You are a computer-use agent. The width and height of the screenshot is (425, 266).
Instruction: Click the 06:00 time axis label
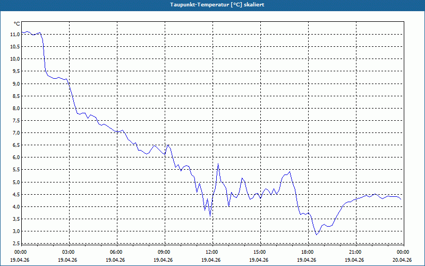(x=117, y=252)
